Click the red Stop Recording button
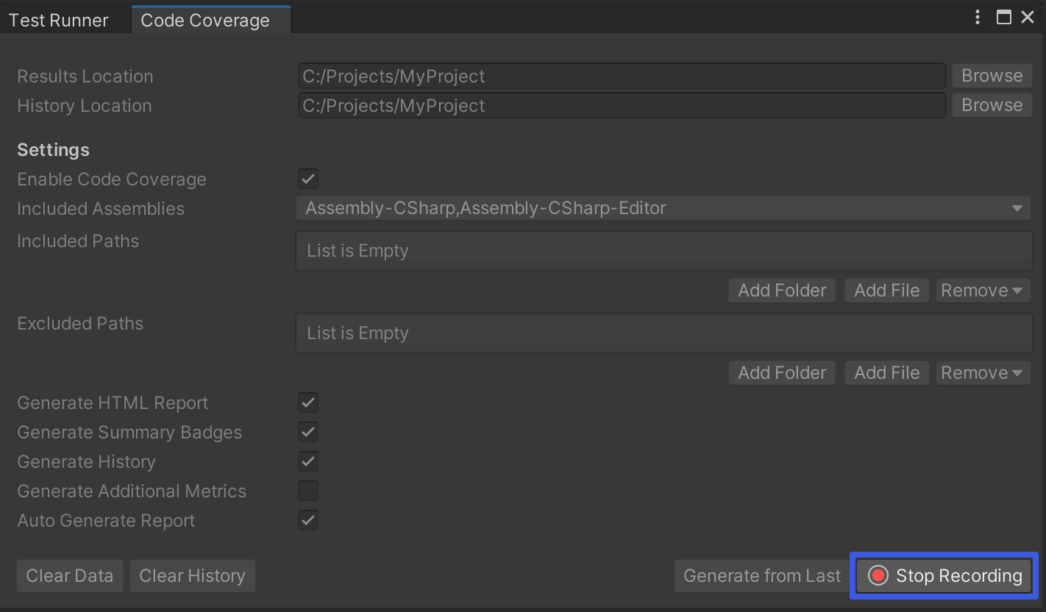The height and width of the screenshot is (612, 1046). [944, 576]
